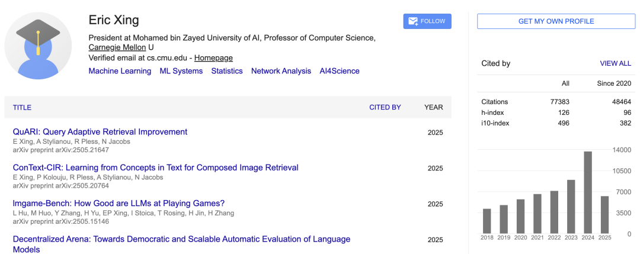Image resolution: width=640 pixels, height=254 pixels.
Task: Open the Homepage link
Action: [x=213, y=58]
